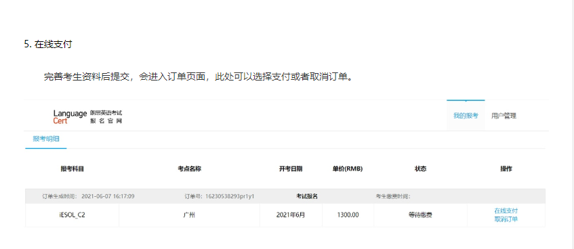Click the 取消订单 link

pyautogui.click(x=506, y=219)
